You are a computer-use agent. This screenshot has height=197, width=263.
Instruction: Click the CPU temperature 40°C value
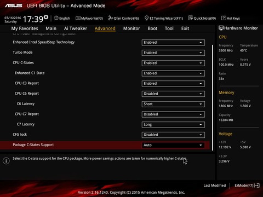pyautogui.click(x=243, y=50)
